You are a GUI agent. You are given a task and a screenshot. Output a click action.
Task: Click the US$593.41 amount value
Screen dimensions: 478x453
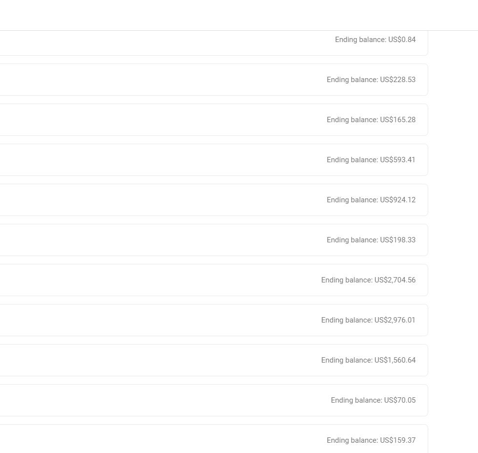398,160
